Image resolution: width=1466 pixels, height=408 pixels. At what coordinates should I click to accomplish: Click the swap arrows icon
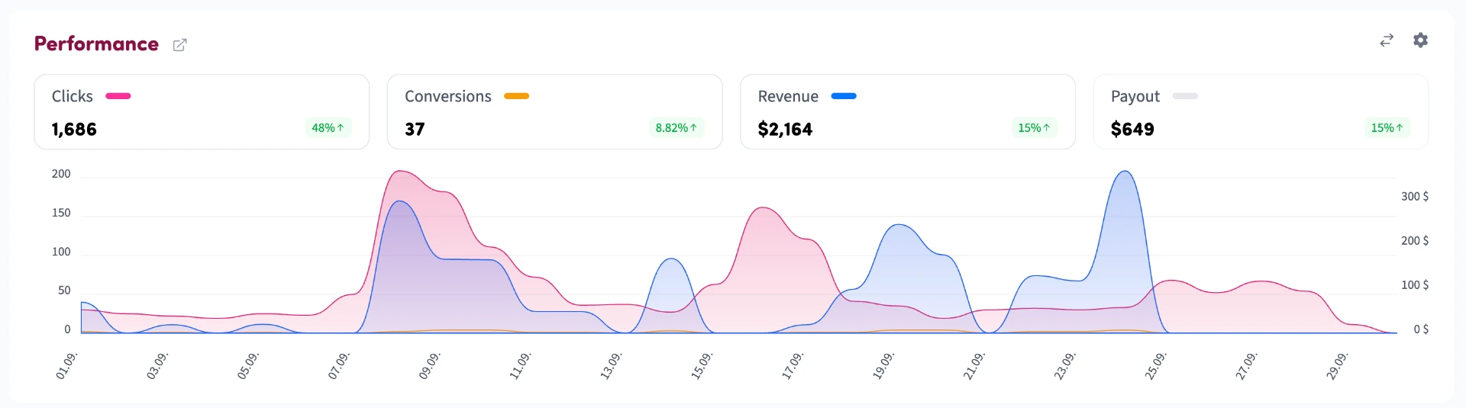1387,40
